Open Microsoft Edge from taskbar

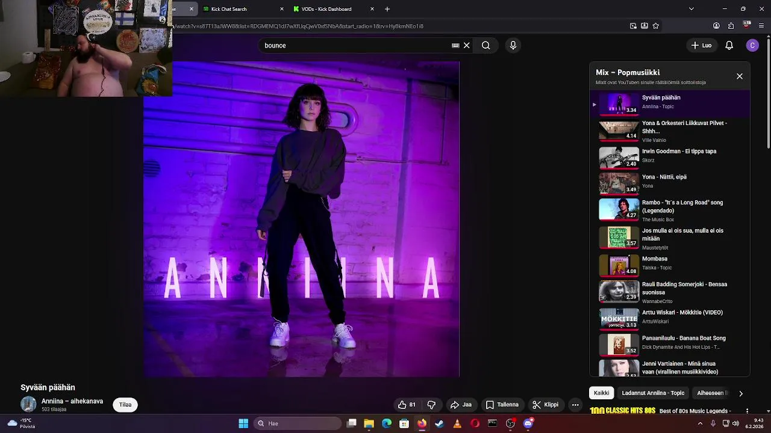(387, 423)
